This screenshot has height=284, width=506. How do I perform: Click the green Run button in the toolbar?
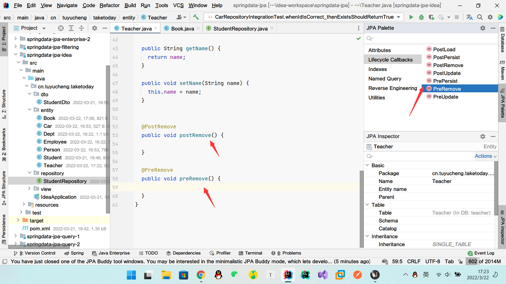(x=411, y=17)
